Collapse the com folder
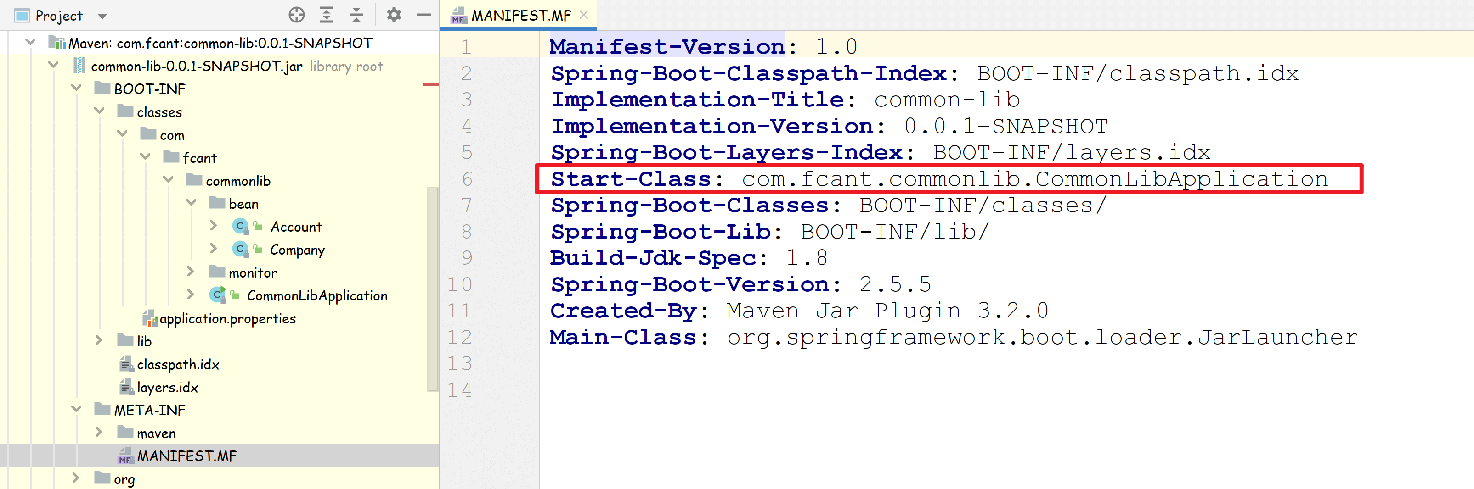 (x=123, y=134)
